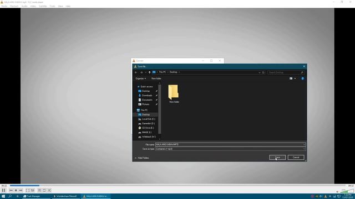Close the Save file dialog
The image size is (355, 199).
tap(304, 66)
